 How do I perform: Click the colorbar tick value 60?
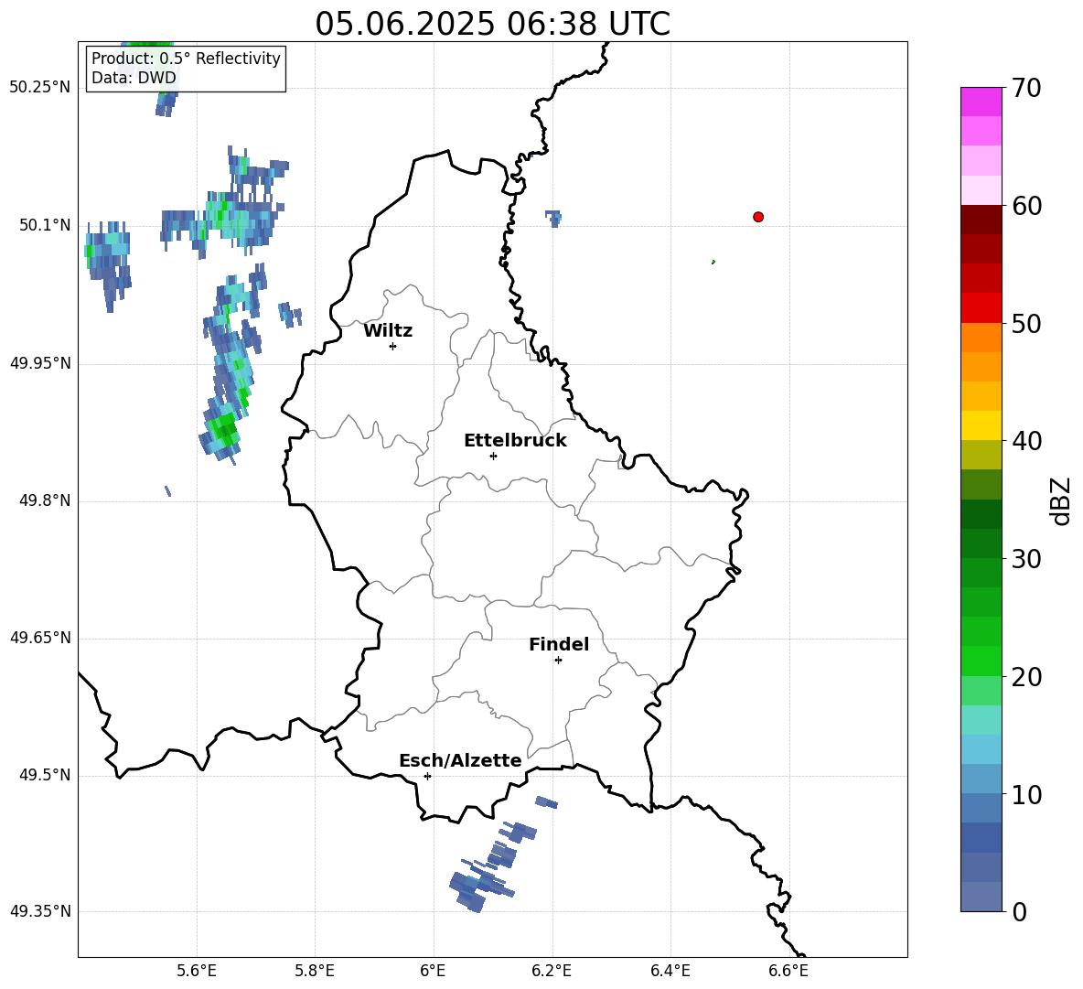point(1026,206)
